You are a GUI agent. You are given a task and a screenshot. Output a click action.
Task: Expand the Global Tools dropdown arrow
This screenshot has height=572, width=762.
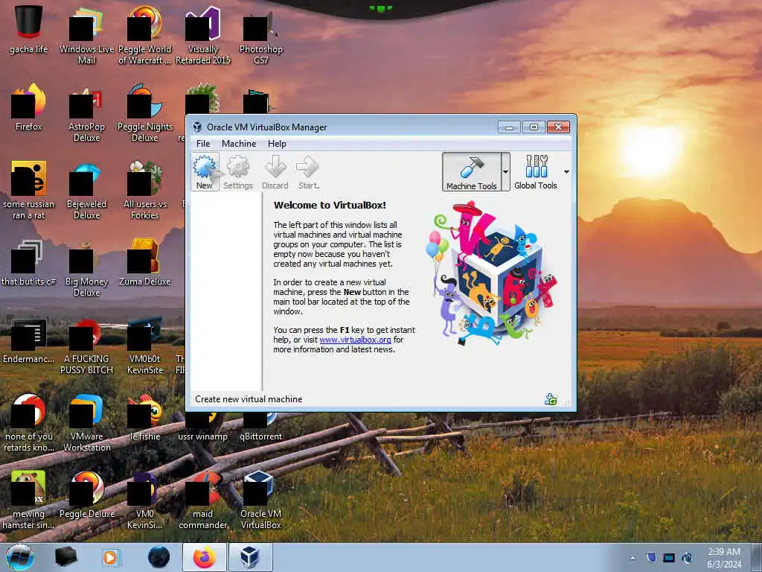point(566,172)
